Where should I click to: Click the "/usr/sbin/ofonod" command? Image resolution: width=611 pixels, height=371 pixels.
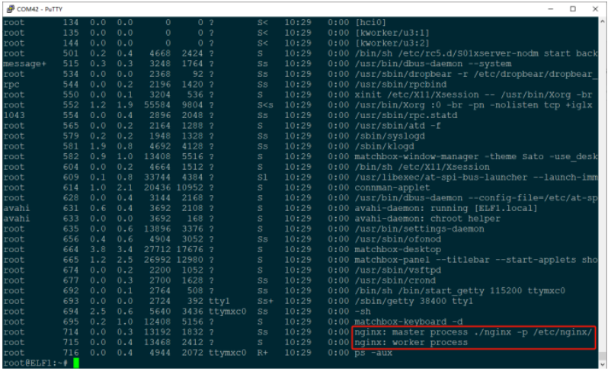click(x=398, y=239)
